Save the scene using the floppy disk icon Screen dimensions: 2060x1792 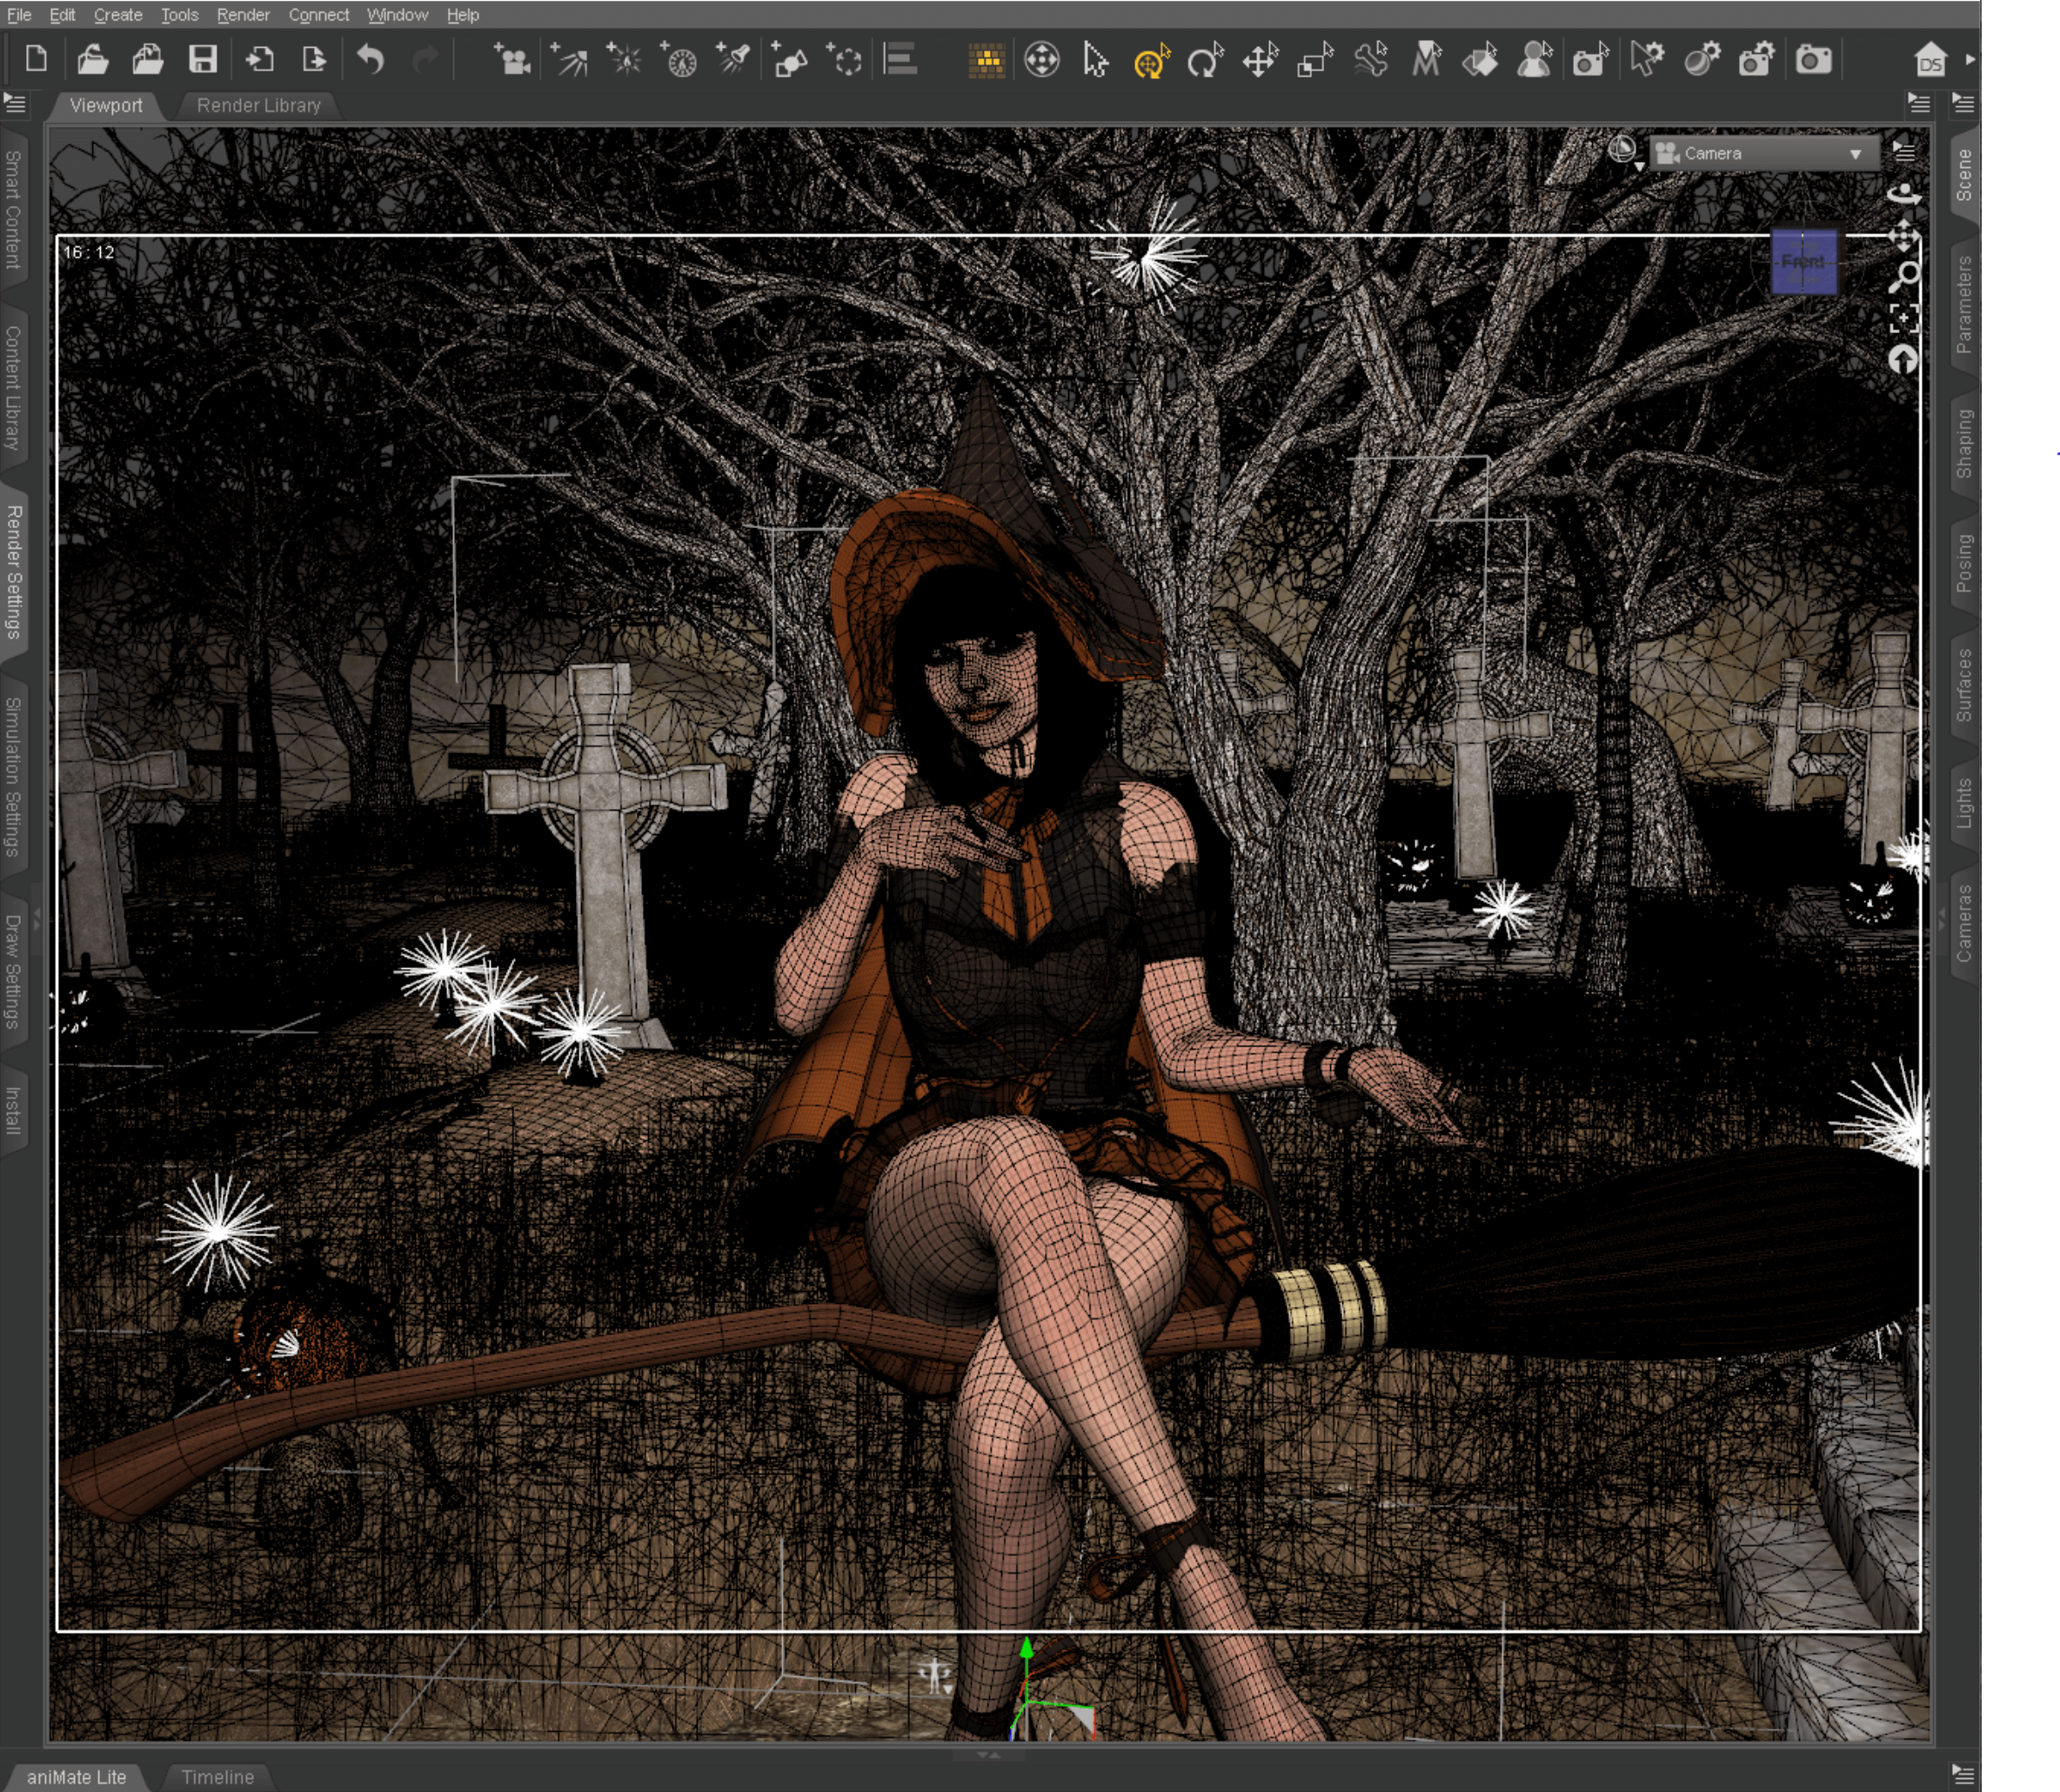click(x=203, y=60)
